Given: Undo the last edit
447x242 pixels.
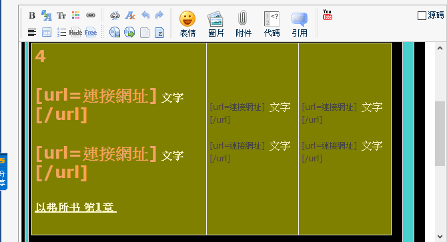Looking at the screenshot, I should pos(145,15).
